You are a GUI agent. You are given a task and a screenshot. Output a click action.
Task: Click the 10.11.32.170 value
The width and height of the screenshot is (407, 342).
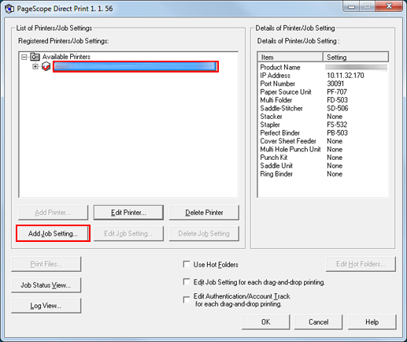tap(346, 76)
